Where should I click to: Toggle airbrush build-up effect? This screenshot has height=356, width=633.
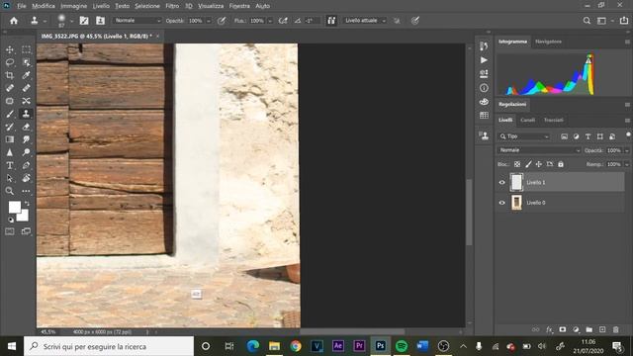[x=283, y=21]
